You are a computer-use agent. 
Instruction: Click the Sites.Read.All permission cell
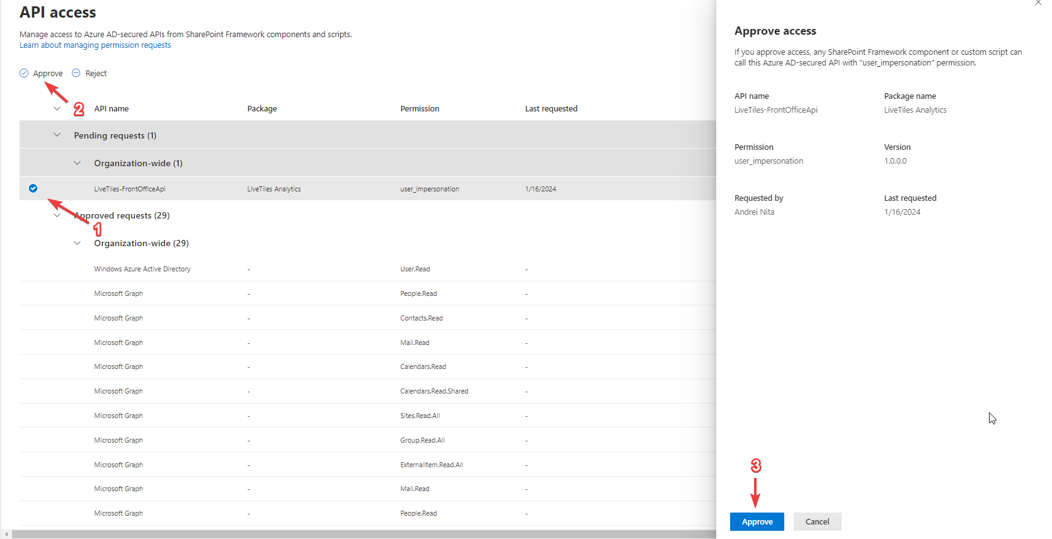[420, 416]
